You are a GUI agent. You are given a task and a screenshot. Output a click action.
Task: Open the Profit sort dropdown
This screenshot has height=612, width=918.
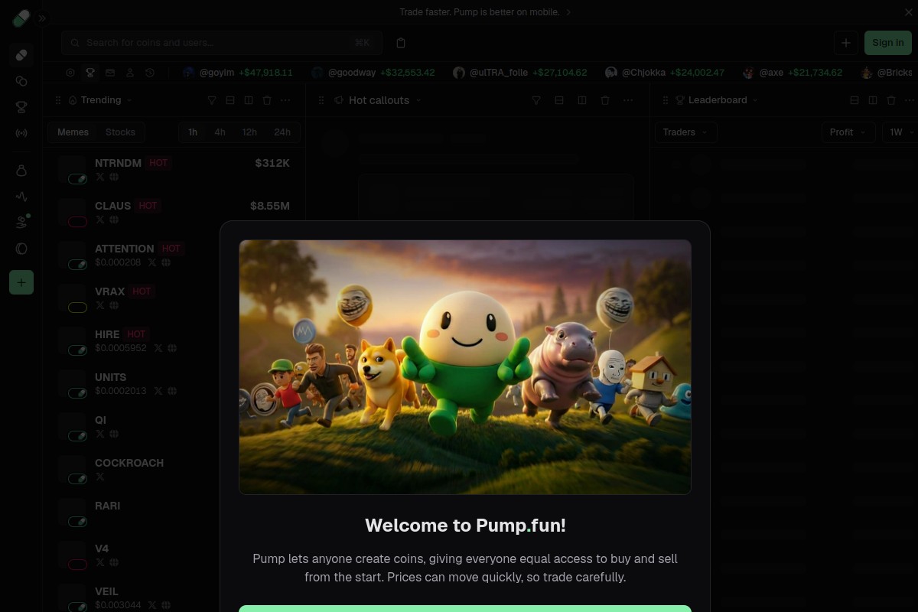[x=848, y=132]
